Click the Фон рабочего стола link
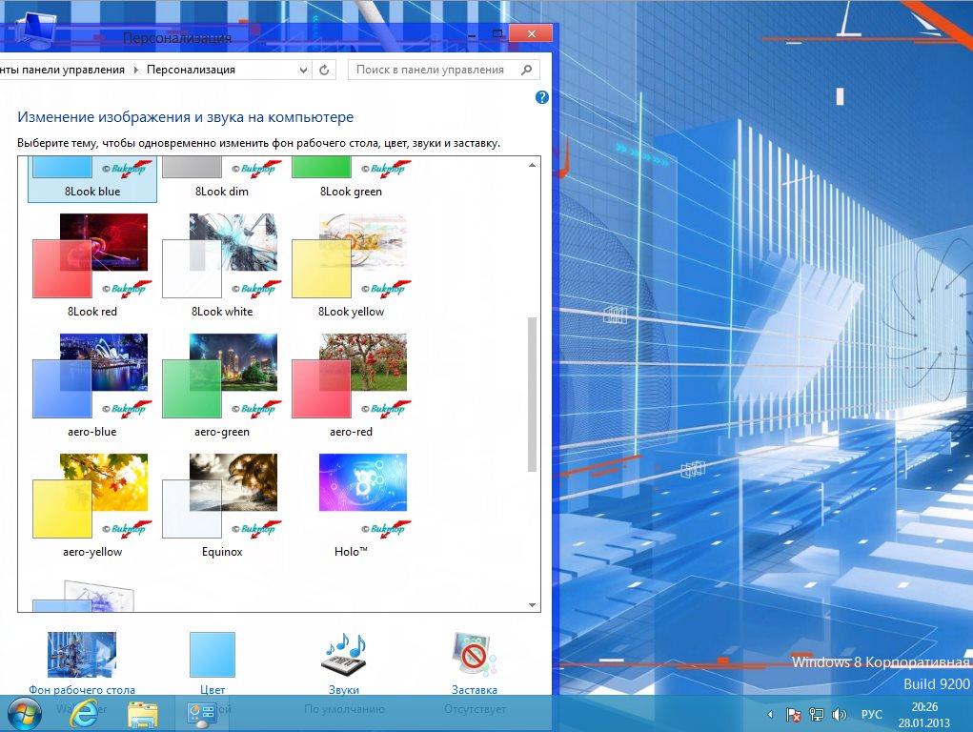The image size is (973, 732). tap(82, 690)
